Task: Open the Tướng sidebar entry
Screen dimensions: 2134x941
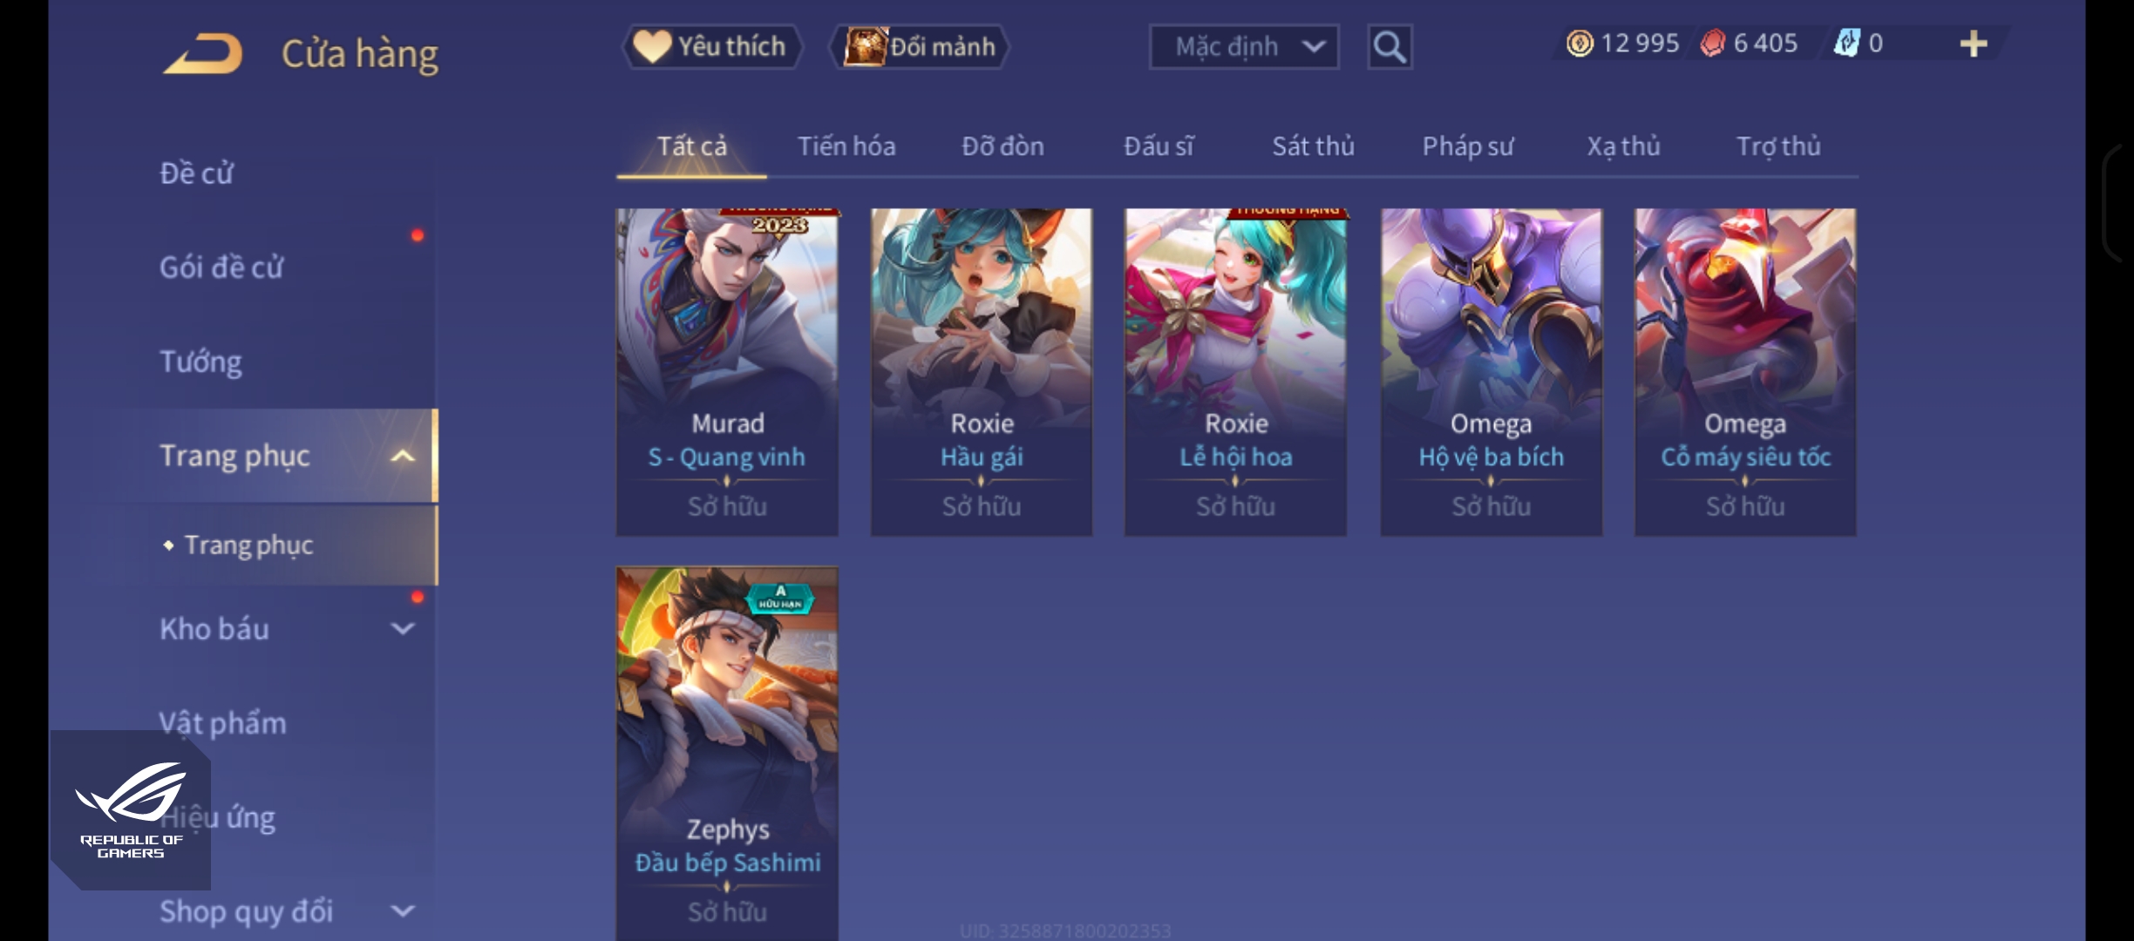Action: coord(200,362)
